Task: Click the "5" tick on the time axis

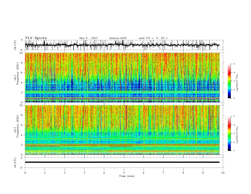Action: (x=124, y=173)
